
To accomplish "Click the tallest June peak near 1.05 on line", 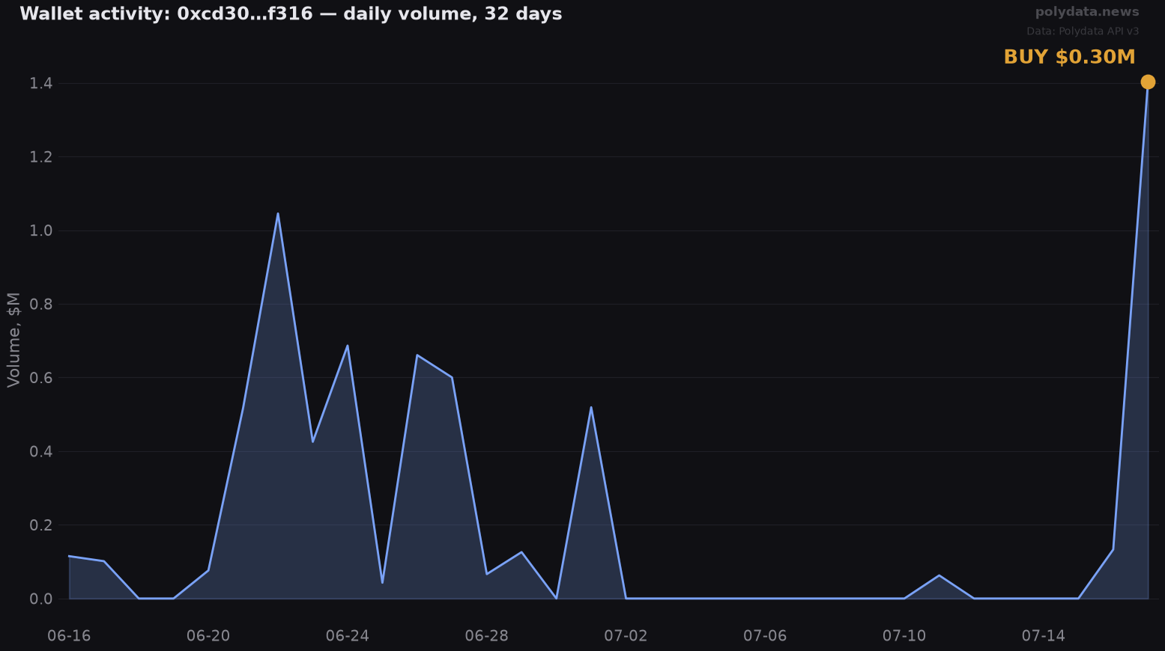I will click(x=278, y=214).
